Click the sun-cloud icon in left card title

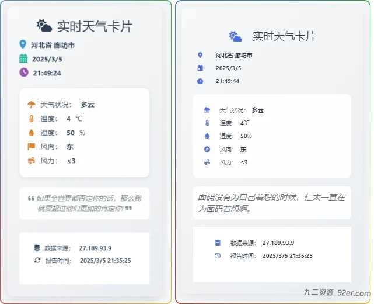click(x=44, y=26)
